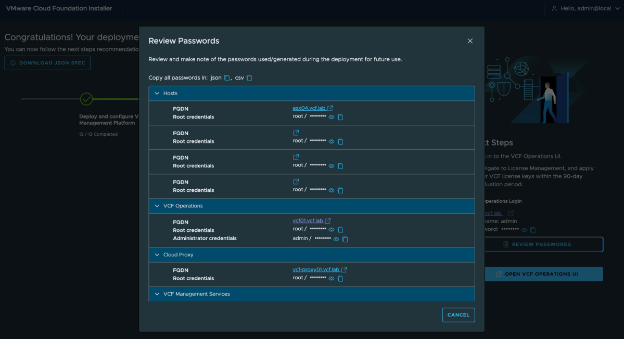Copy root password of the third Hosts entry
Image resolution: width=624 pixels, height=339 pixels.
(x=340, y=166)
